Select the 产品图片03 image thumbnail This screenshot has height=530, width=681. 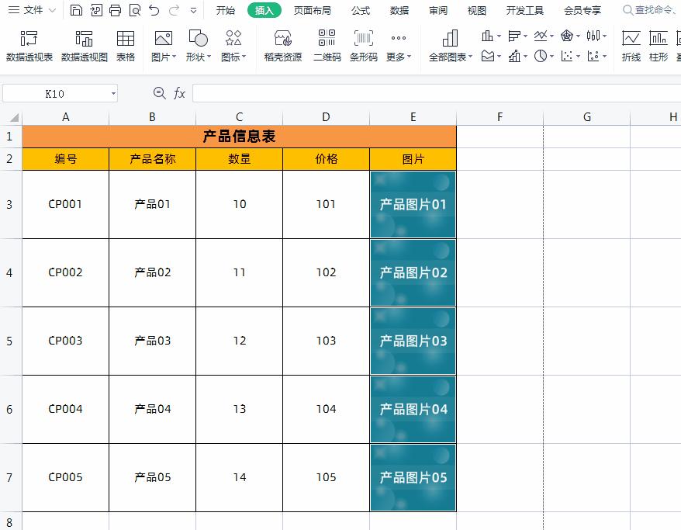[412, 341]
